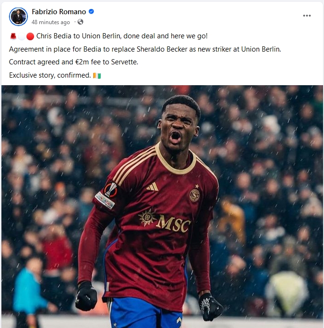Click the 'Agreement in place for Bedia' sentence
This screenshot has height=328, width=324.
pyautogui.click(x=145, y=49)
